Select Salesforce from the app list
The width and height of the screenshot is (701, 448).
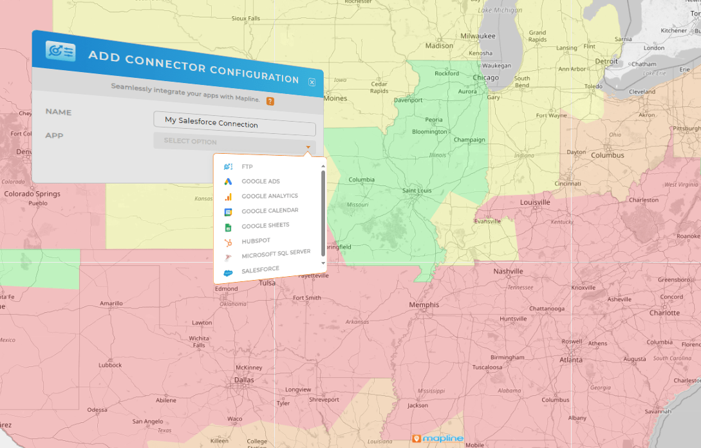pos(260,270)
